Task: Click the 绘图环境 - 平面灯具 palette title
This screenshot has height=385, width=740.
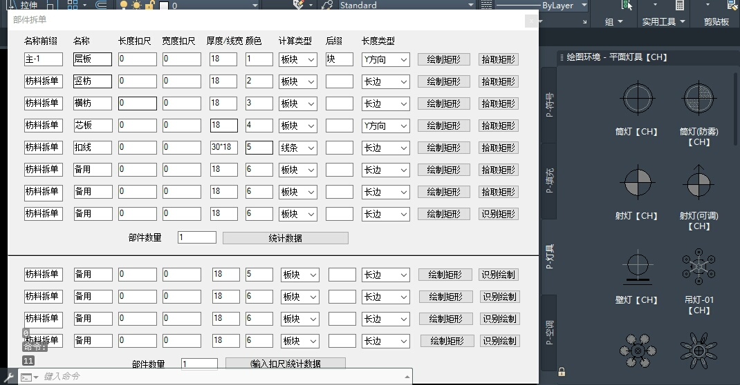Action: (x=617, y=57)
